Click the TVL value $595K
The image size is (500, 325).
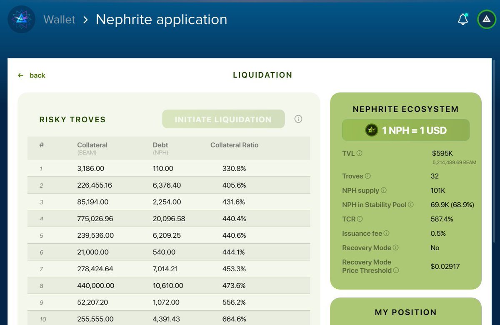(442, 154)
